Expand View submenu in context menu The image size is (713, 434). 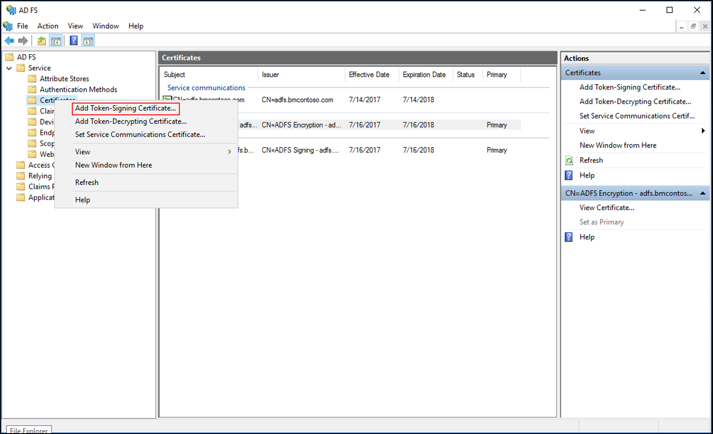230,152
